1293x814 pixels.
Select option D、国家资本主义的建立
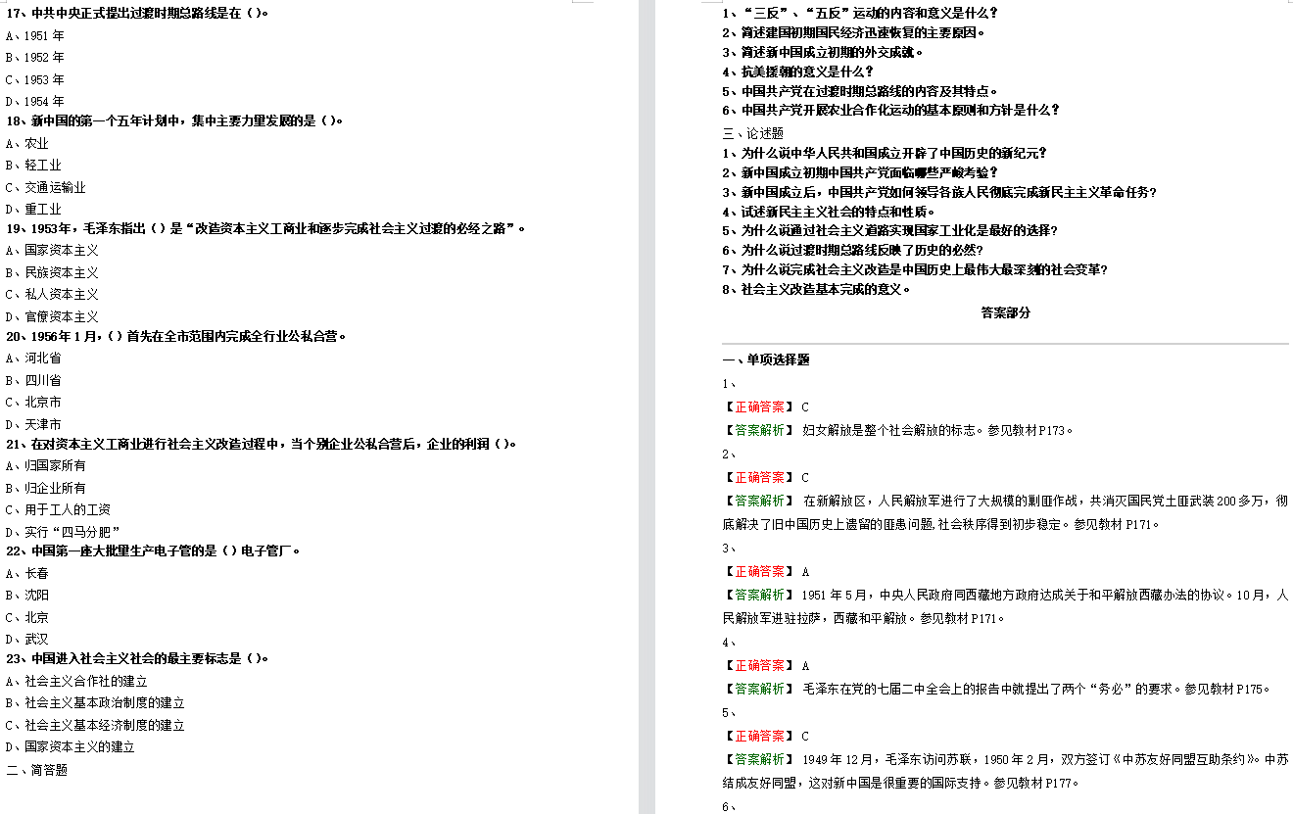(71, 747)
